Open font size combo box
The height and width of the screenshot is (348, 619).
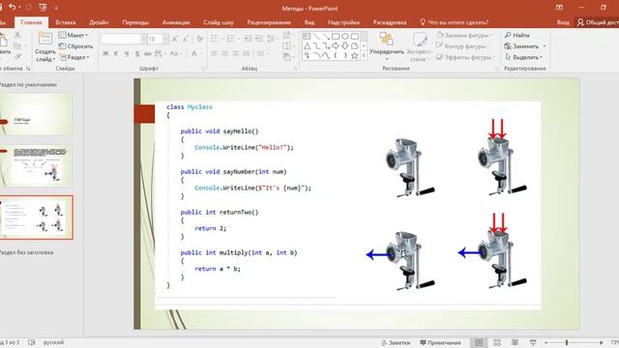(x=159, y=39)
